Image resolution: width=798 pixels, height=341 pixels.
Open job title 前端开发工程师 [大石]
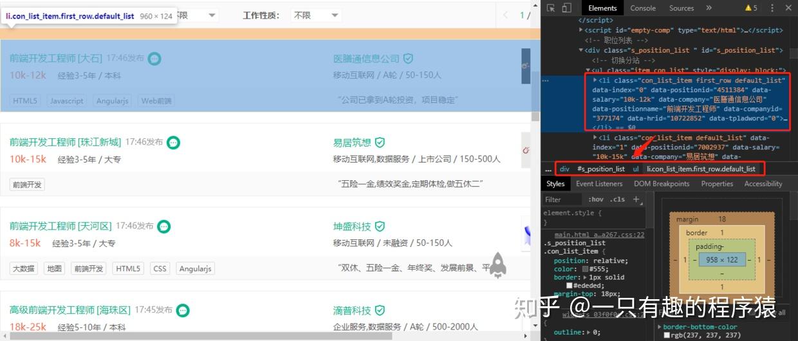coord(56,59)
